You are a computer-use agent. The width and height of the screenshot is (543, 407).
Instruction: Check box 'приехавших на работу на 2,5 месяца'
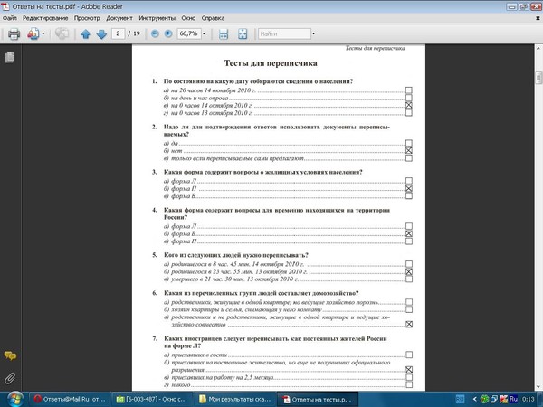coord(409,377)
